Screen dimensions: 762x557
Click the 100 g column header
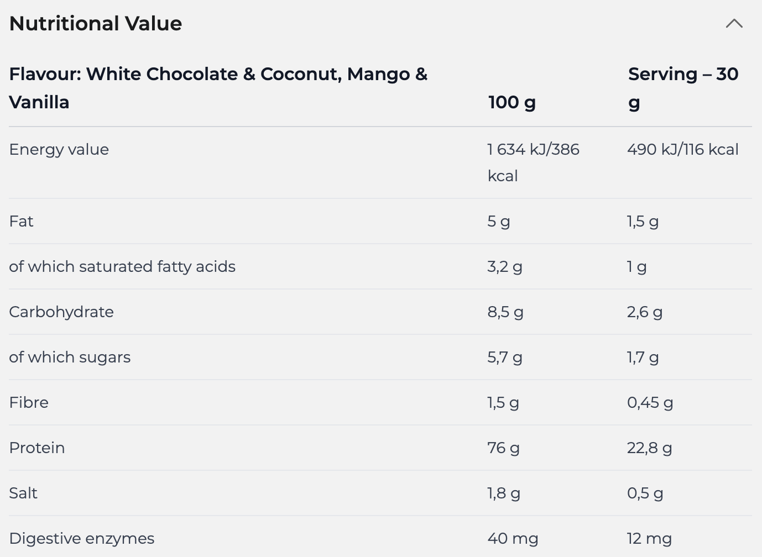[x=512, y=102]
